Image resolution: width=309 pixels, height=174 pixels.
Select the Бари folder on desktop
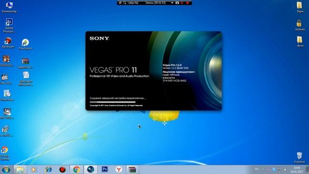[300, 7]
